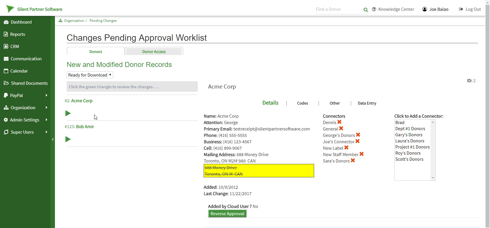Select the Other section tab
This screenshot has height=228, width=490.
[335, 103]
